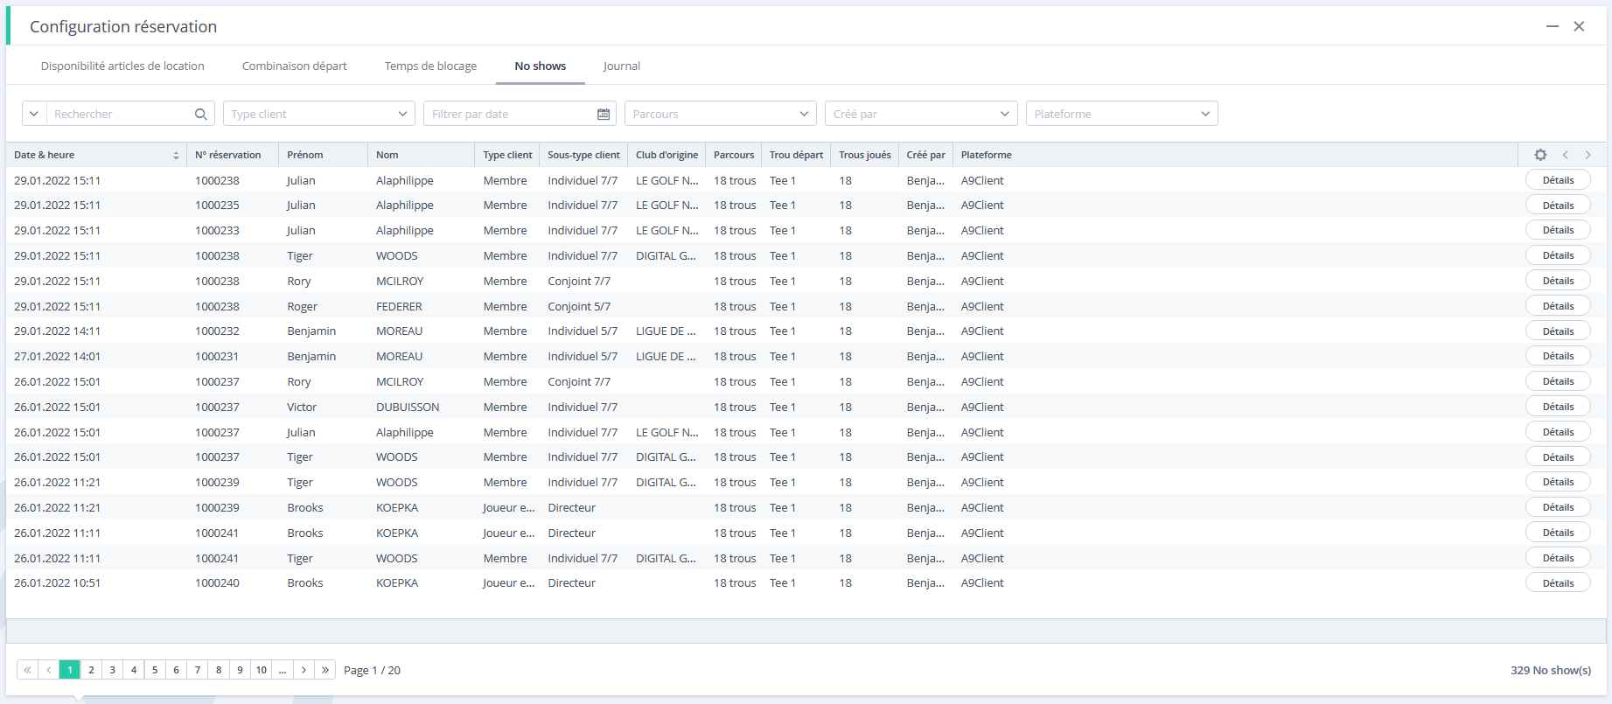
Task: Switch to Combinaison départ tab
Action: point(295,66)
